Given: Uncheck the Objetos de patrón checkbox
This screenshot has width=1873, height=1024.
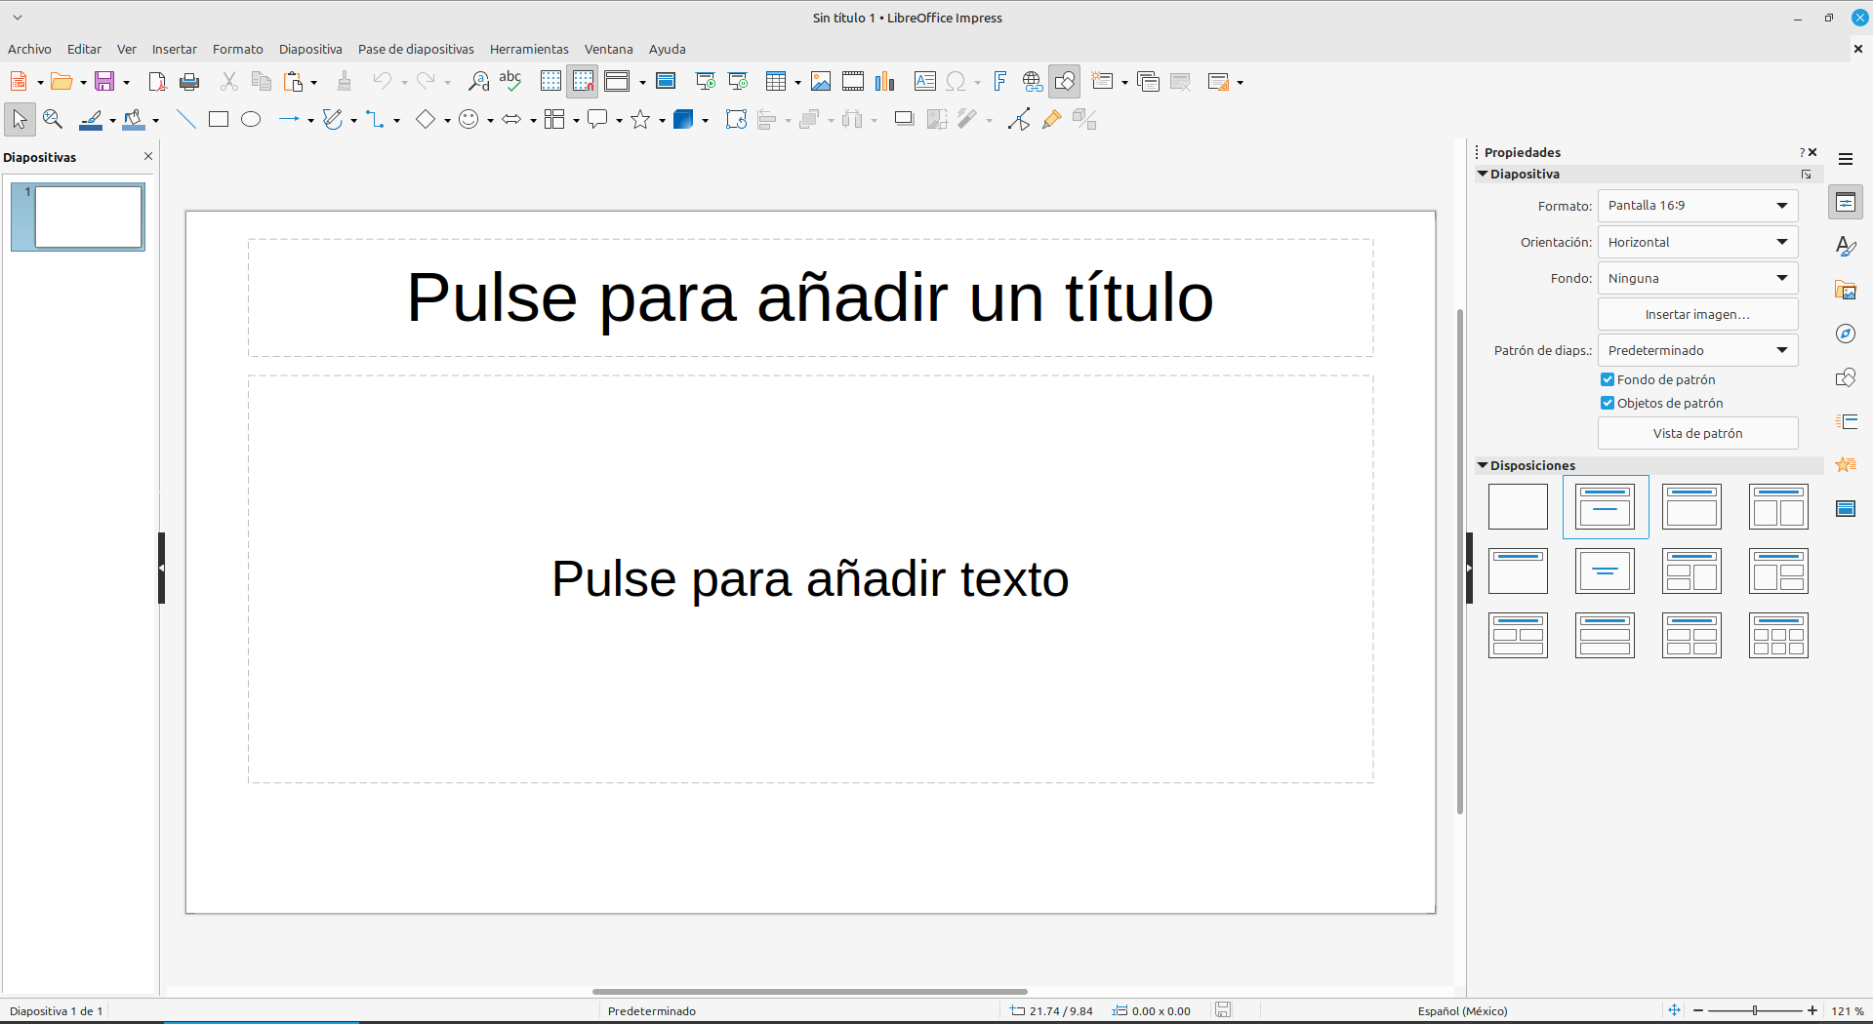Looking at the screenshot, I should point(1607,403).
